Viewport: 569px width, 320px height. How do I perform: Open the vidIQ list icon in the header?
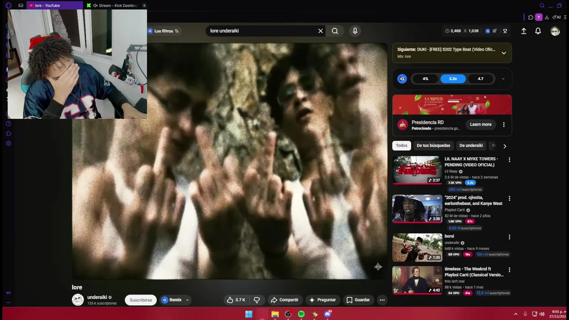click(495, 31)
